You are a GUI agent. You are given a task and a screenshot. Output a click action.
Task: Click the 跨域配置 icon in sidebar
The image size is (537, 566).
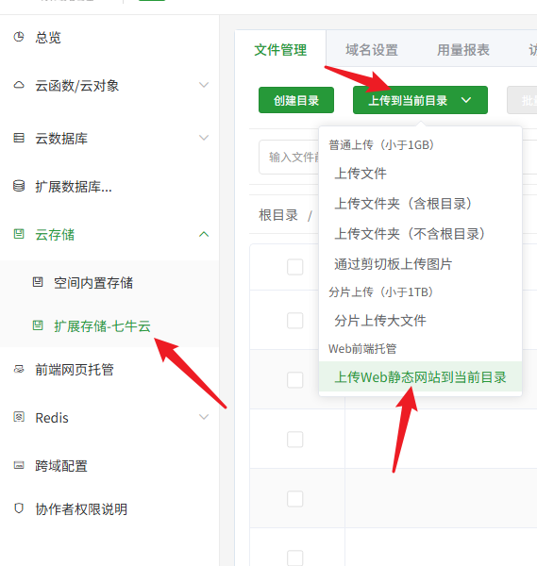pos(19,465)
